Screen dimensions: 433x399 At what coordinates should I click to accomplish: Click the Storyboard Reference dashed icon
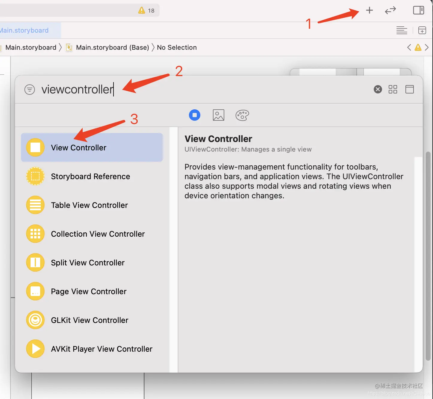35,176
